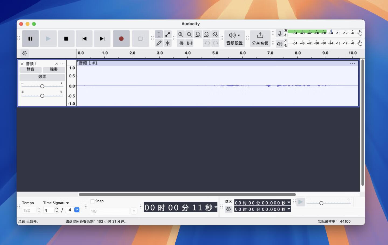
Task: Click the Zoom Out magnifier
Action: tap(189, 34)
